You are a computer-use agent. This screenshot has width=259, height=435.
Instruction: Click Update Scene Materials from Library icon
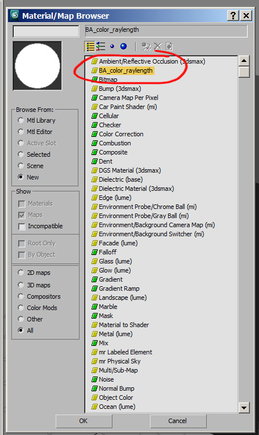(x=146, y=47)
